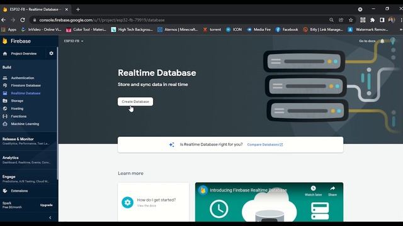Click the share page icon in the address bar
This screenshot has height=226, width=403.
coord(341,20)
